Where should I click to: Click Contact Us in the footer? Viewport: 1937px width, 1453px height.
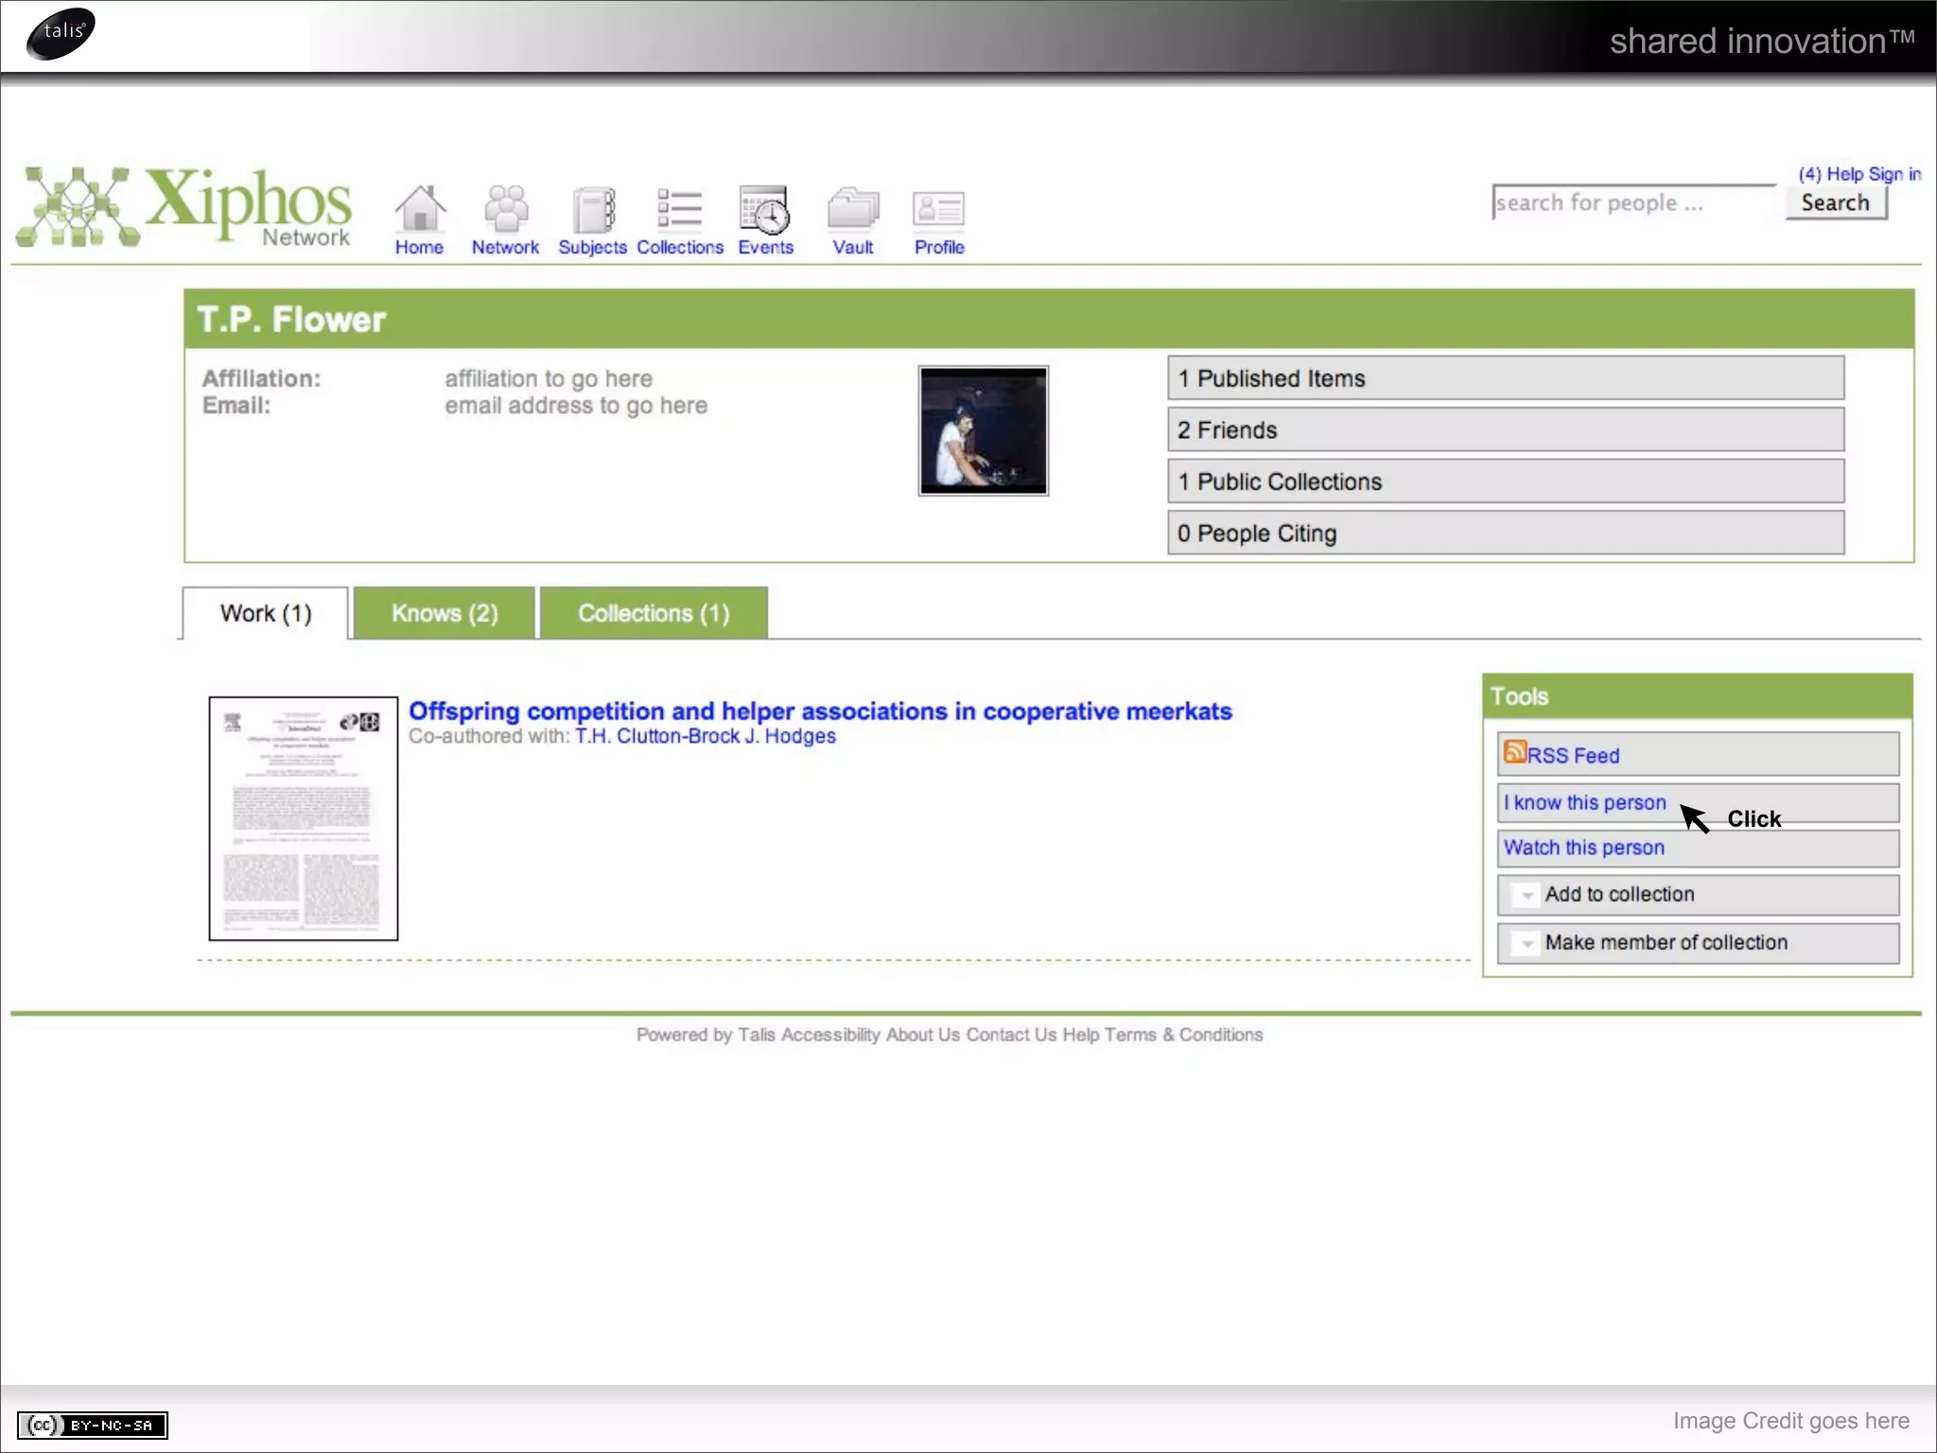point(1011,1035)
